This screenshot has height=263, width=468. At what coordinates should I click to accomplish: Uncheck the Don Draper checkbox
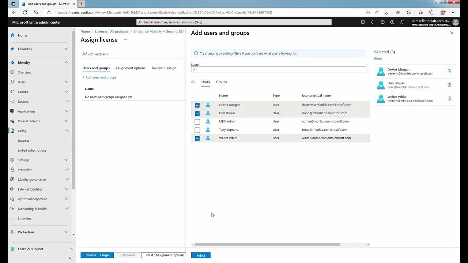[197, 113]
